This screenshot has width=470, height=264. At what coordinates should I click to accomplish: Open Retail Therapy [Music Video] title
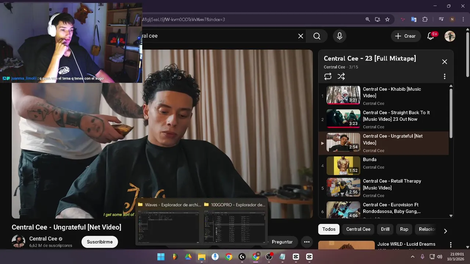[392, 184]
